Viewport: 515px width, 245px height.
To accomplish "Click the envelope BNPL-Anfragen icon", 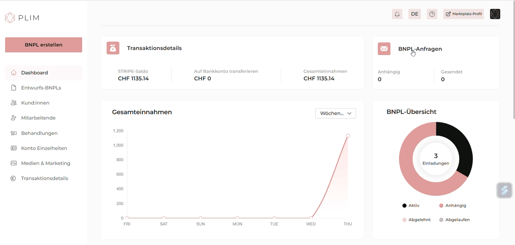I will tap(384, 49).
